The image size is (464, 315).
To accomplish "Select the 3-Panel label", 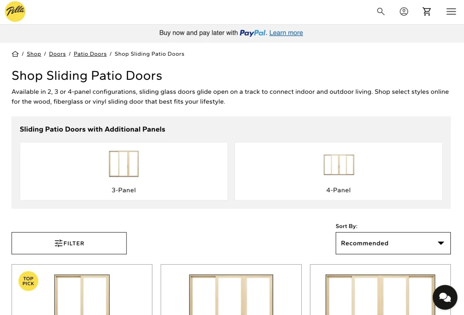I will [x=124, y=190].
